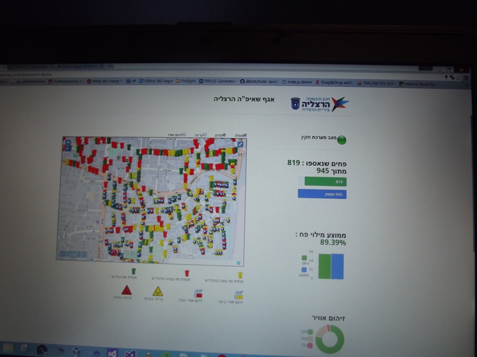Viewport: 477px width, 357px height.
Task: Click the green bin legend icon
Action: tap(133, 271)
